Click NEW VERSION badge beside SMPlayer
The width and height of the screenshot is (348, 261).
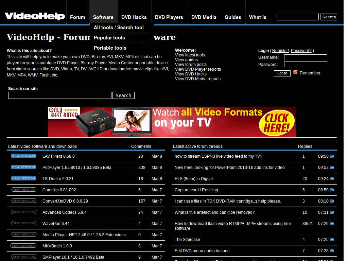point(24,257)
